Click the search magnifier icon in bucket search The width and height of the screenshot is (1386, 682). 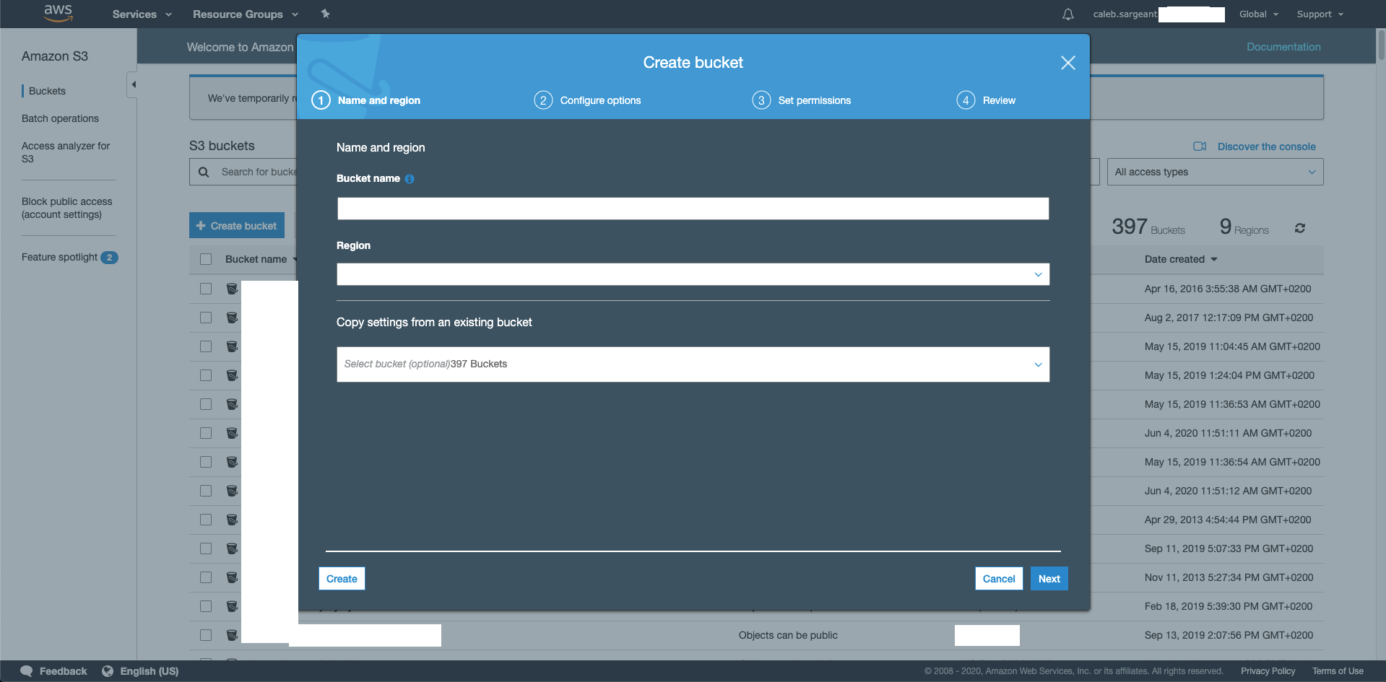click(x=204, y=172)
